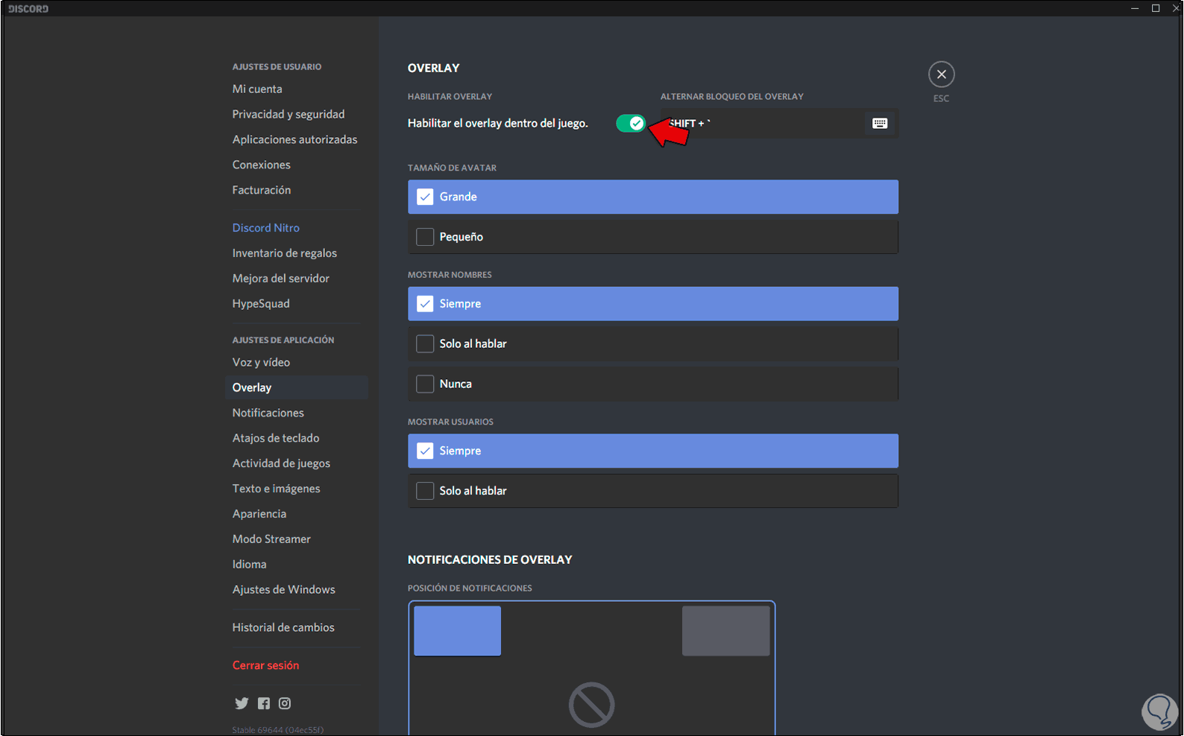Image resolution: width=1184 pixels, height=736 pixels.
Task: Choose Nunca under Mostrar nombres
Action: coord(653,384)
